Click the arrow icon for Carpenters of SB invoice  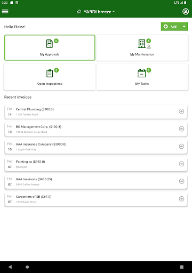181,199
